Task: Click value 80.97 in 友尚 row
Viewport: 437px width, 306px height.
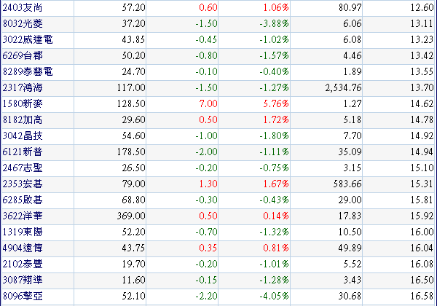Action: pyautogui.click(x=350, y=7)
